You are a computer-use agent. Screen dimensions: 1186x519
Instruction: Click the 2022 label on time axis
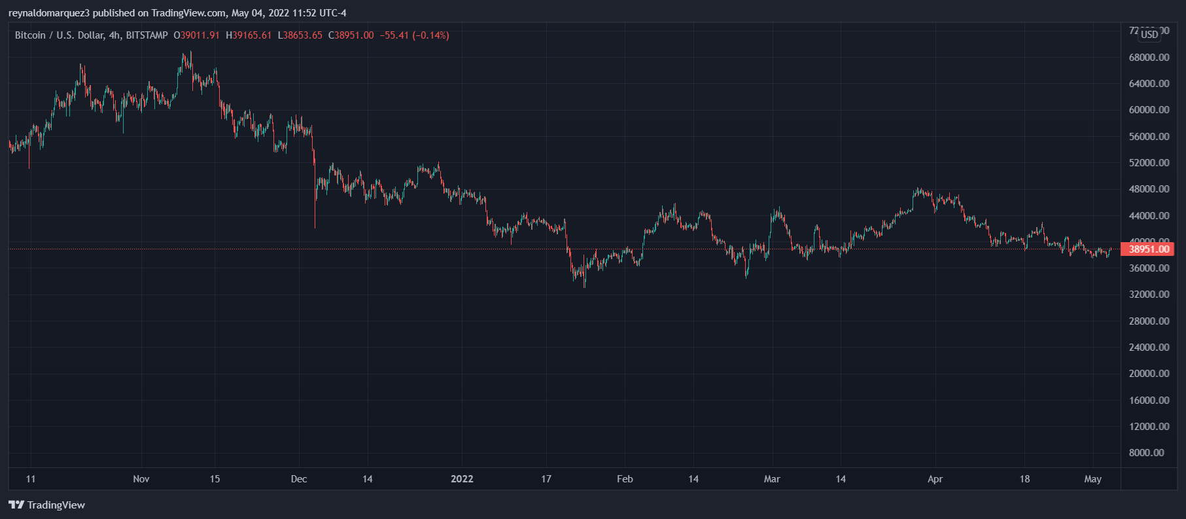click(462, 479)
